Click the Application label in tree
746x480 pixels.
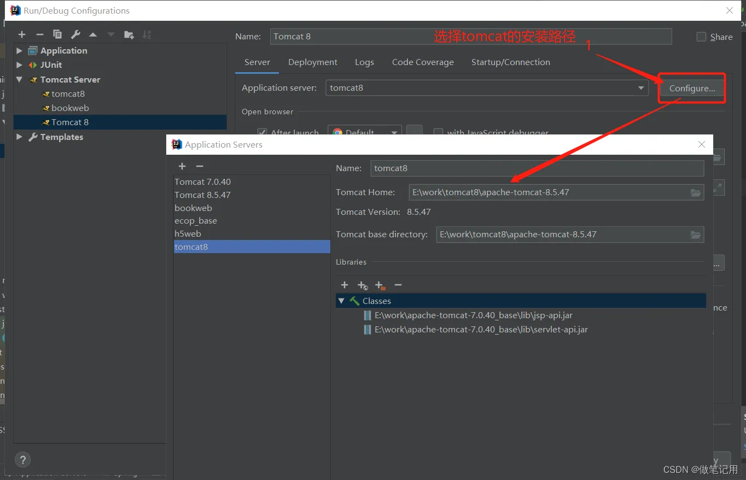64,50
